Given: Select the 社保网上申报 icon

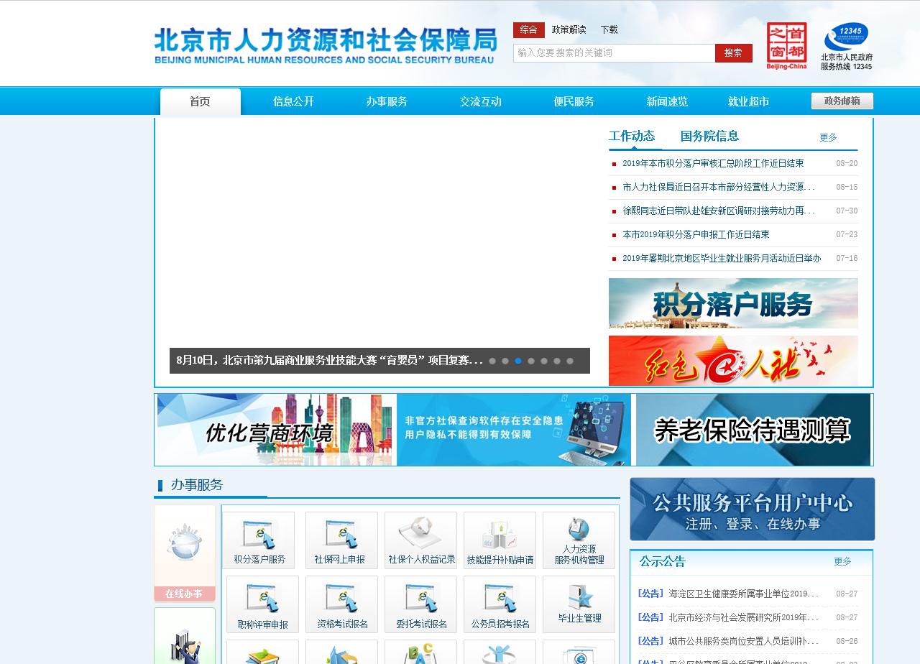Looking at the screenshot, I should 341,540.
